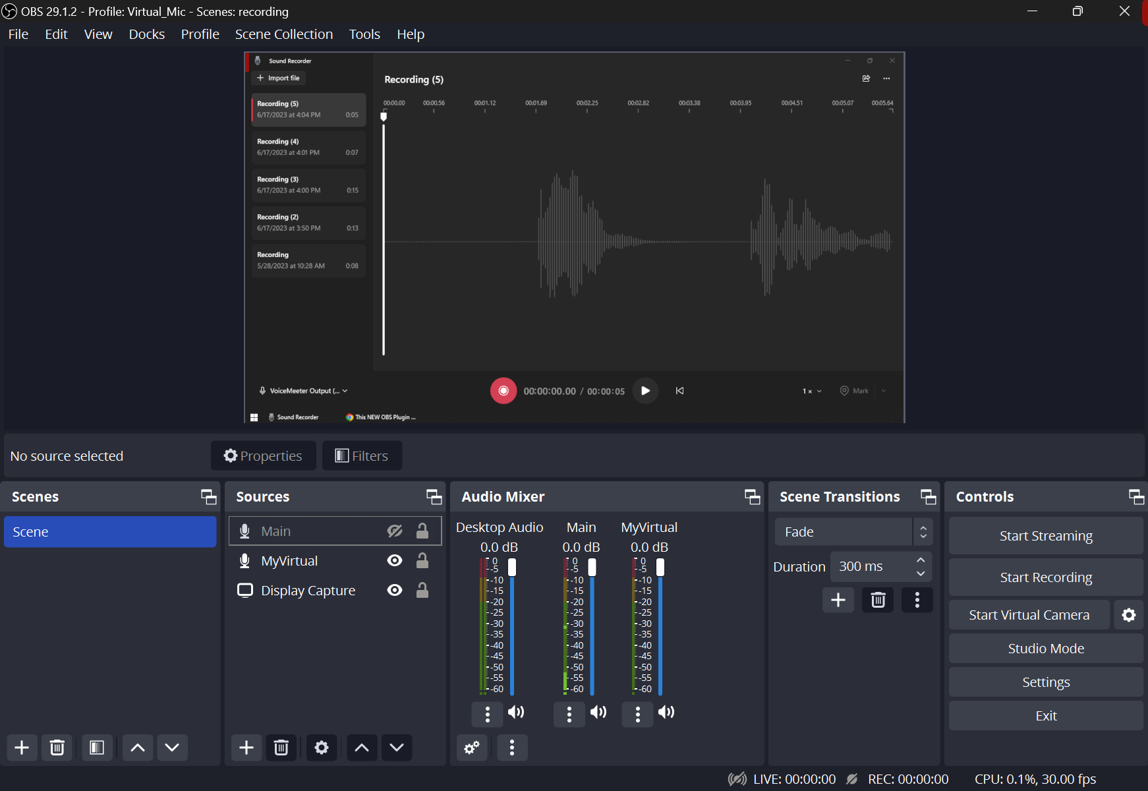
Task: Click Start Streaming button
Action: 1046,536
